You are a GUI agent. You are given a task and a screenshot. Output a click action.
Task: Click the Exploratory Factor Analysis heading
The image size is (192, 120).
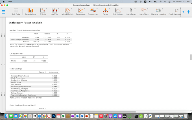coord(25,23)
